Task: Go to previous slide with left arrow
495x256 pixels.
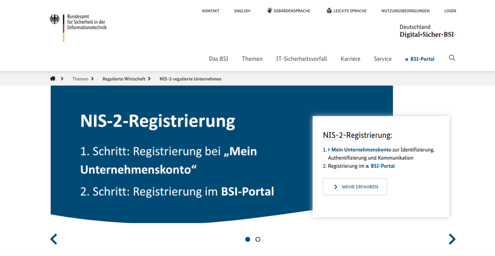Action: 54,239
